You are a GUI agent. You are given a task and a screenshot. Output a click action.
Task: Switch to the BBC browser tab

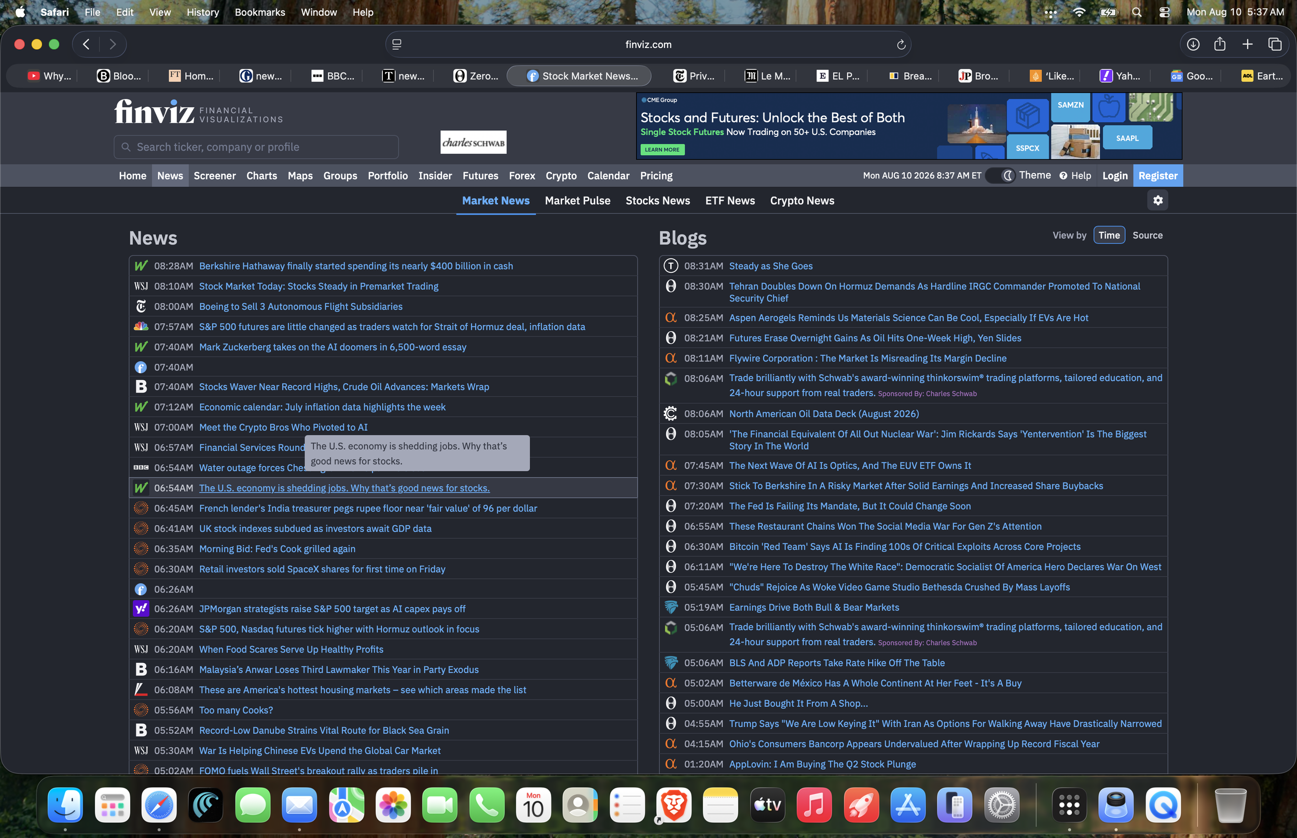(x=333, y=76)
